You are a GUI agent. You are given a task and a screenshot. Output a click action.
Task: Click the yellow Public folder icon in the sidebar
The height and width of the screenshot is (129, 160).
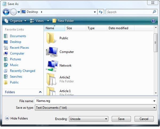click(6, 82)
